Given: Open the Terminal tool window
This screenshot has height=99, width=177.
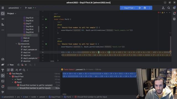Looking at the screenshot, I should tap(3, 81).
